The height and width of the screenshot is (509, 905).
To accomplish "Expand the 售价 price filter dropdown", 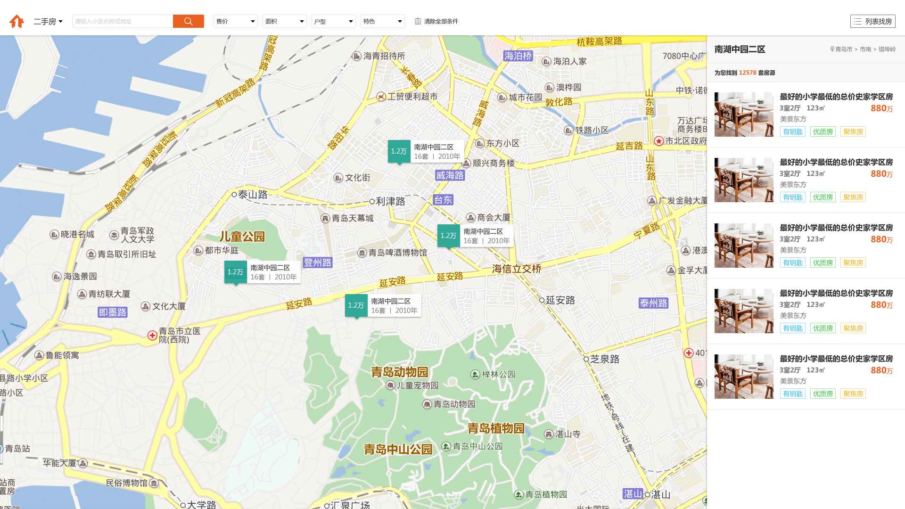I will point(235,21).
